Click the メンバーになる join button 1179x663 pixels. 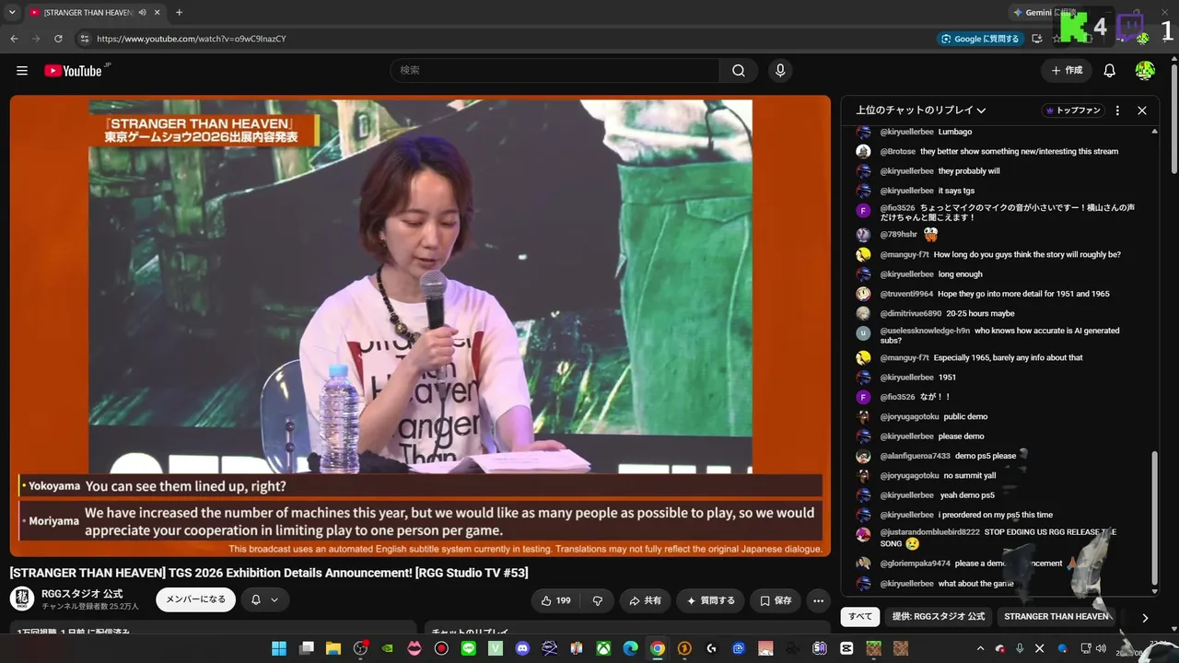[195, 600]
